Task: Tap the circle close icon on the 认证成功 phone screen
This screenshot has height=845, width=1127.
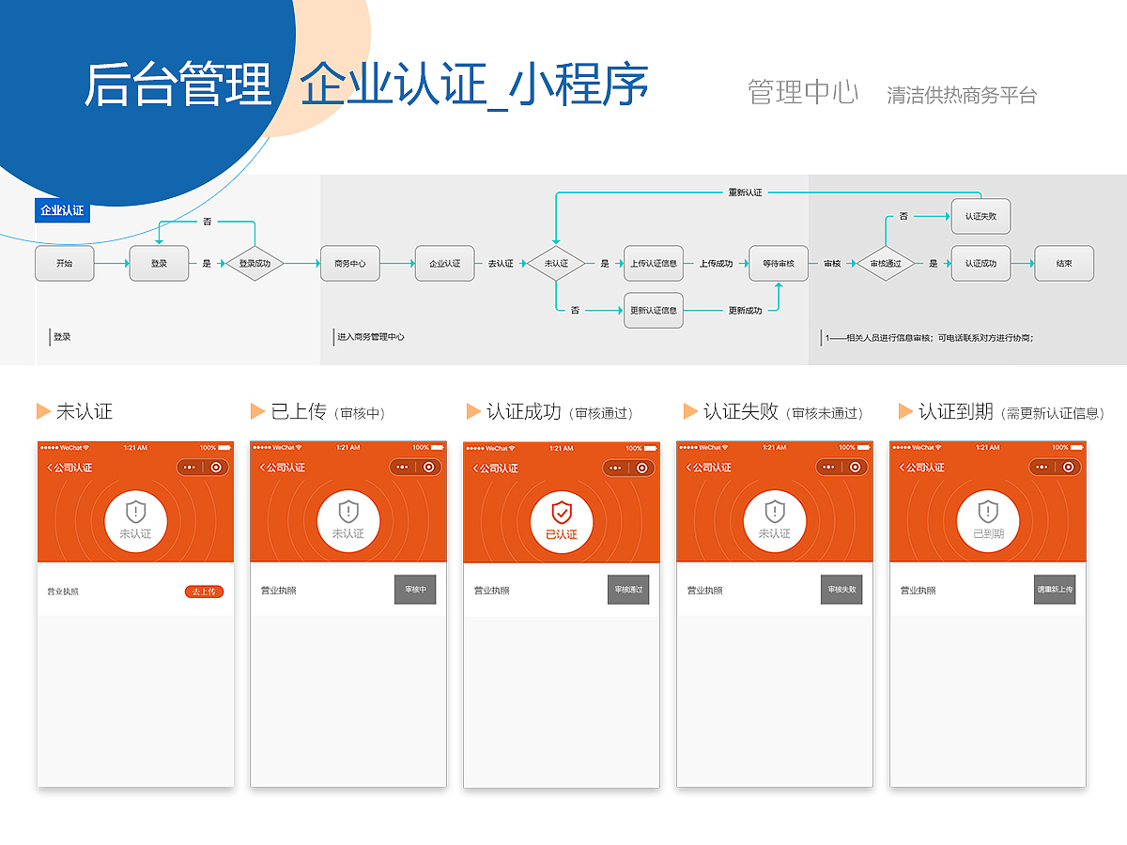Action: pos(642,468)
